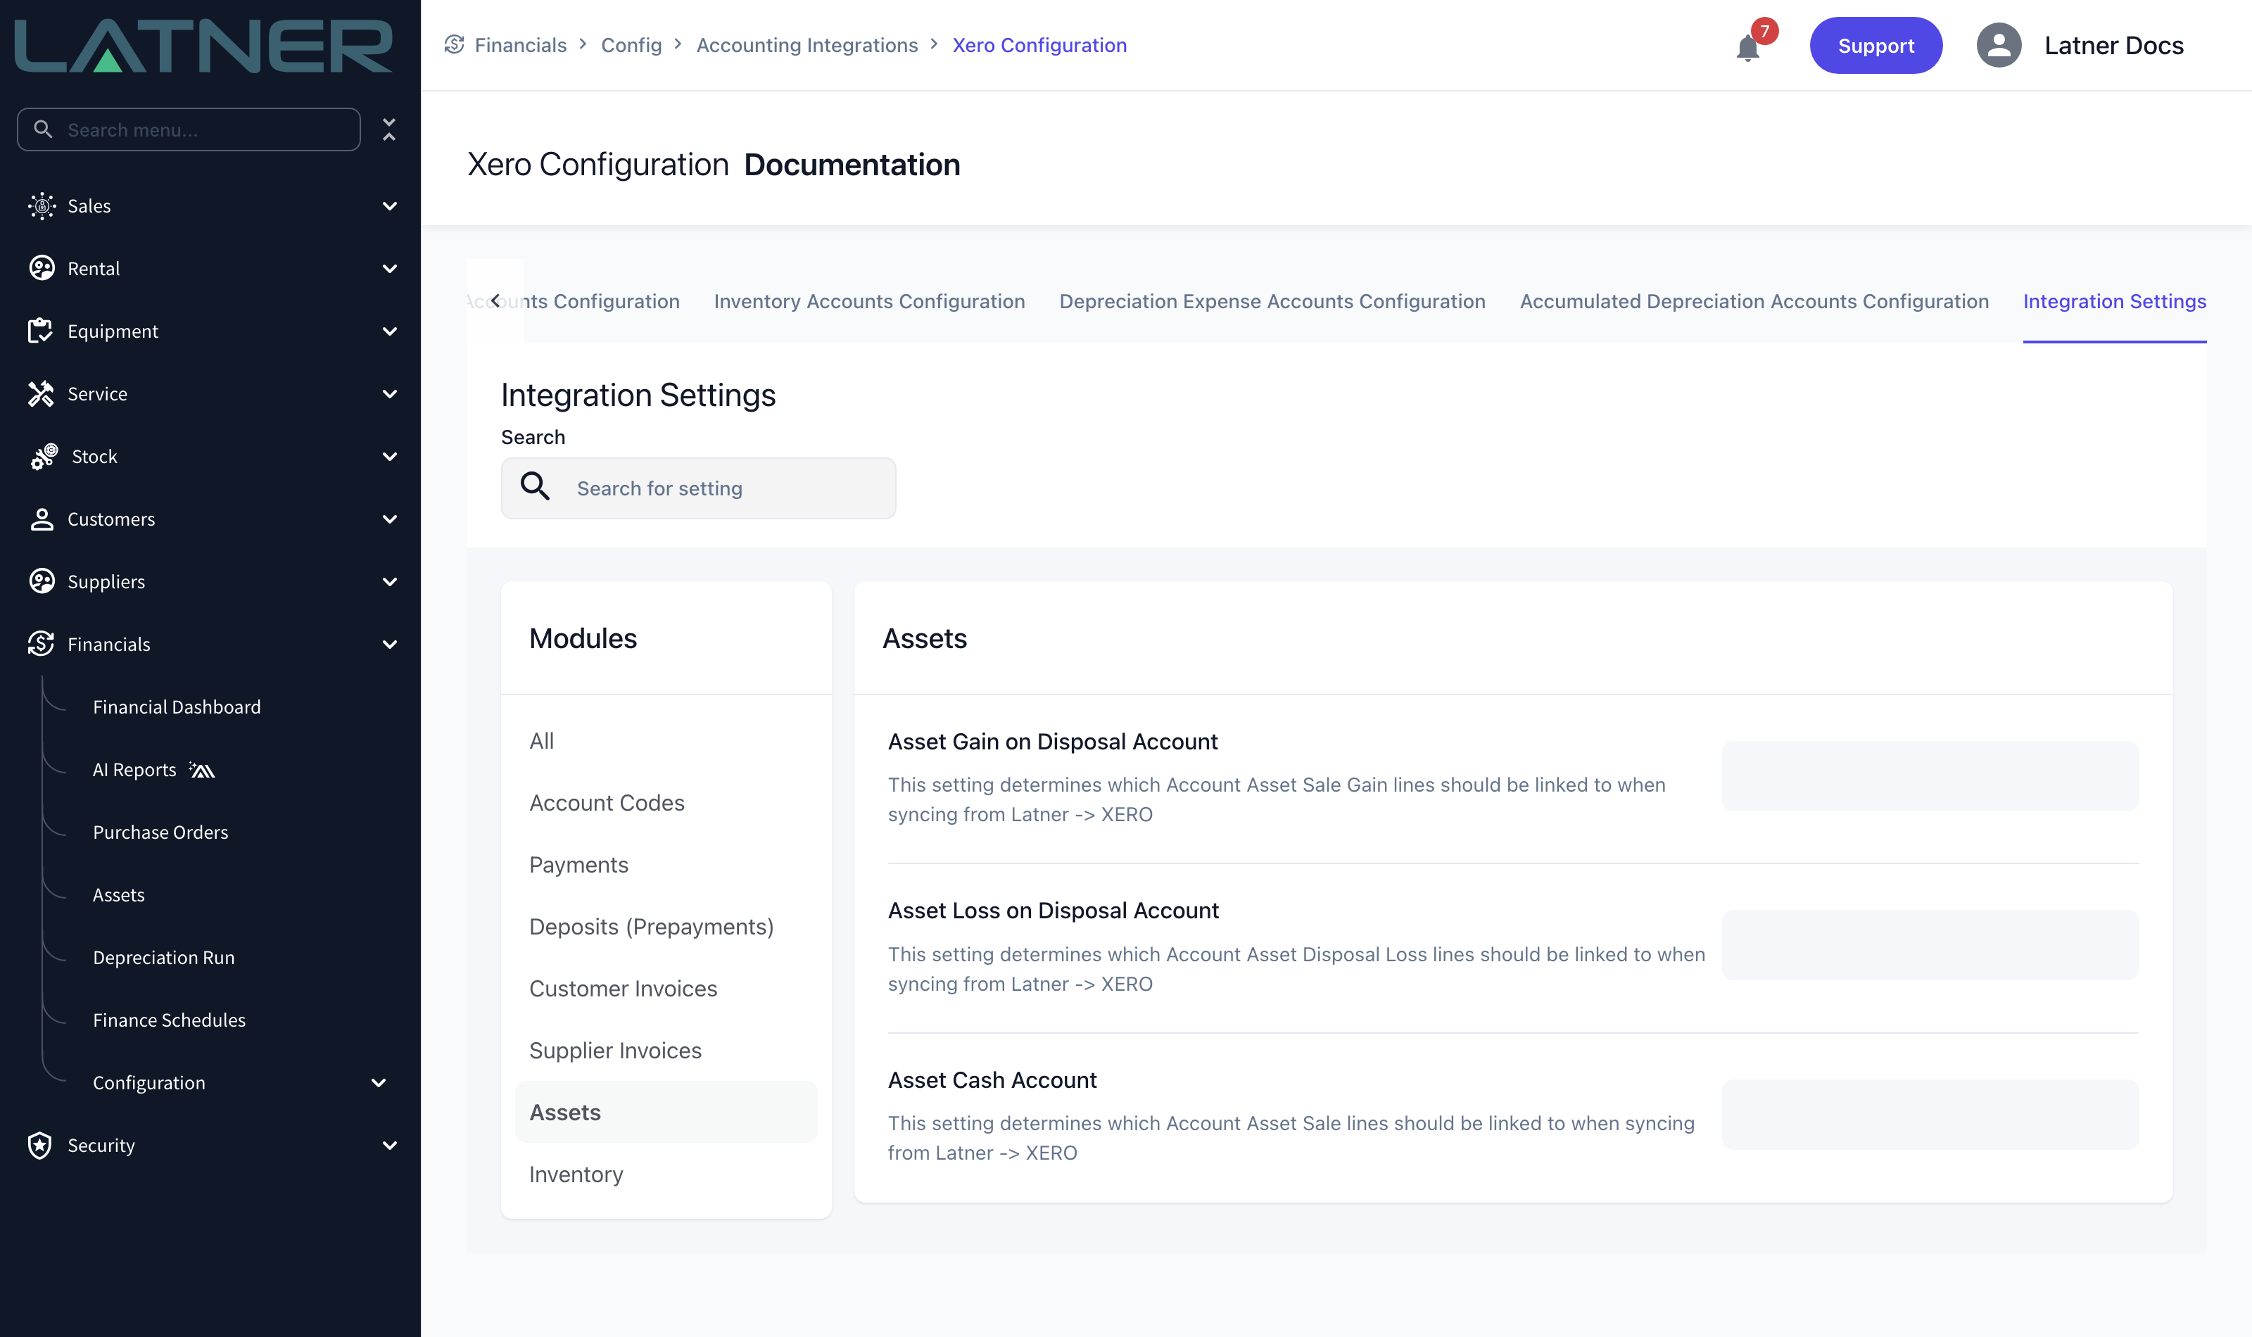The width and height of the screenshot is (2252, 1337).
Task: Click the Support button
Action: pyautogui.click(x=1875, y=45)
